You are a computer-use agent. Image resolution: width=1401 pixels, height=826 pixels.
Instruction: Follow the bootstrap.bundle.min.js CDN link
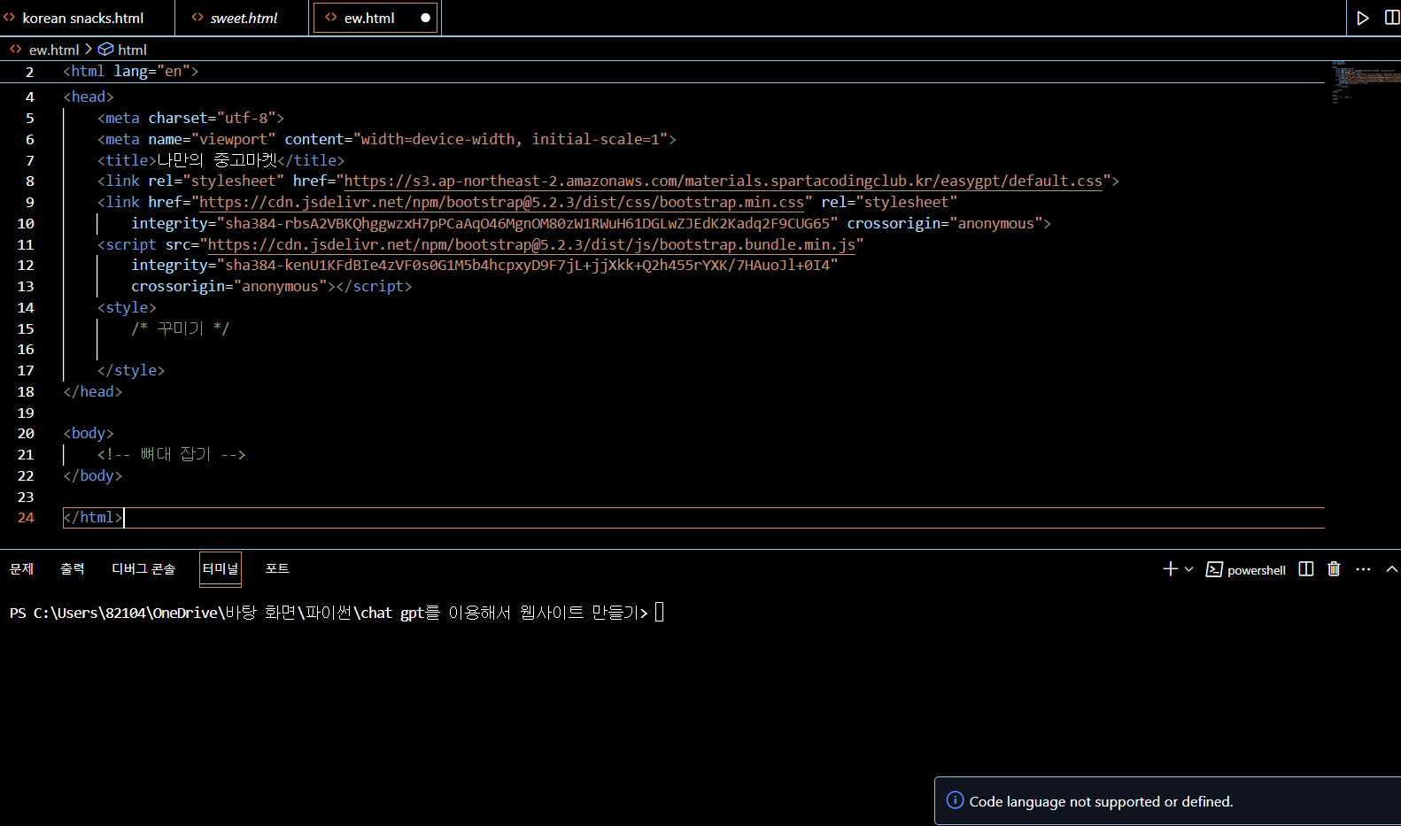[x=531, y=245]
